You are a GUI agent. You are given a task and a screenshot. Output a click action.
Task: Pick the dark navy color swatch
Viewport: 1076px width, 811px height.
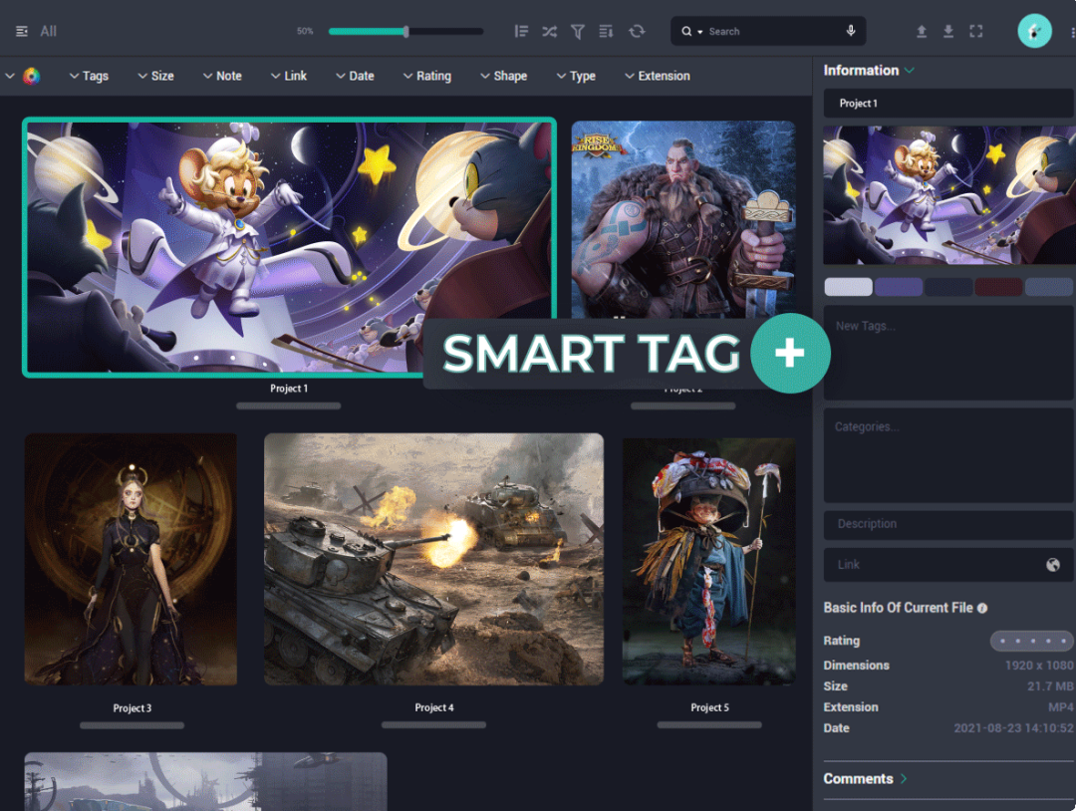coord(948,287)
